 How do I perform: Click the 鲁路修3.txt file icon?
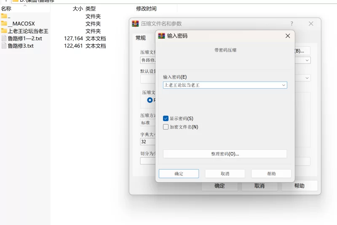click(x=4, y=45)
